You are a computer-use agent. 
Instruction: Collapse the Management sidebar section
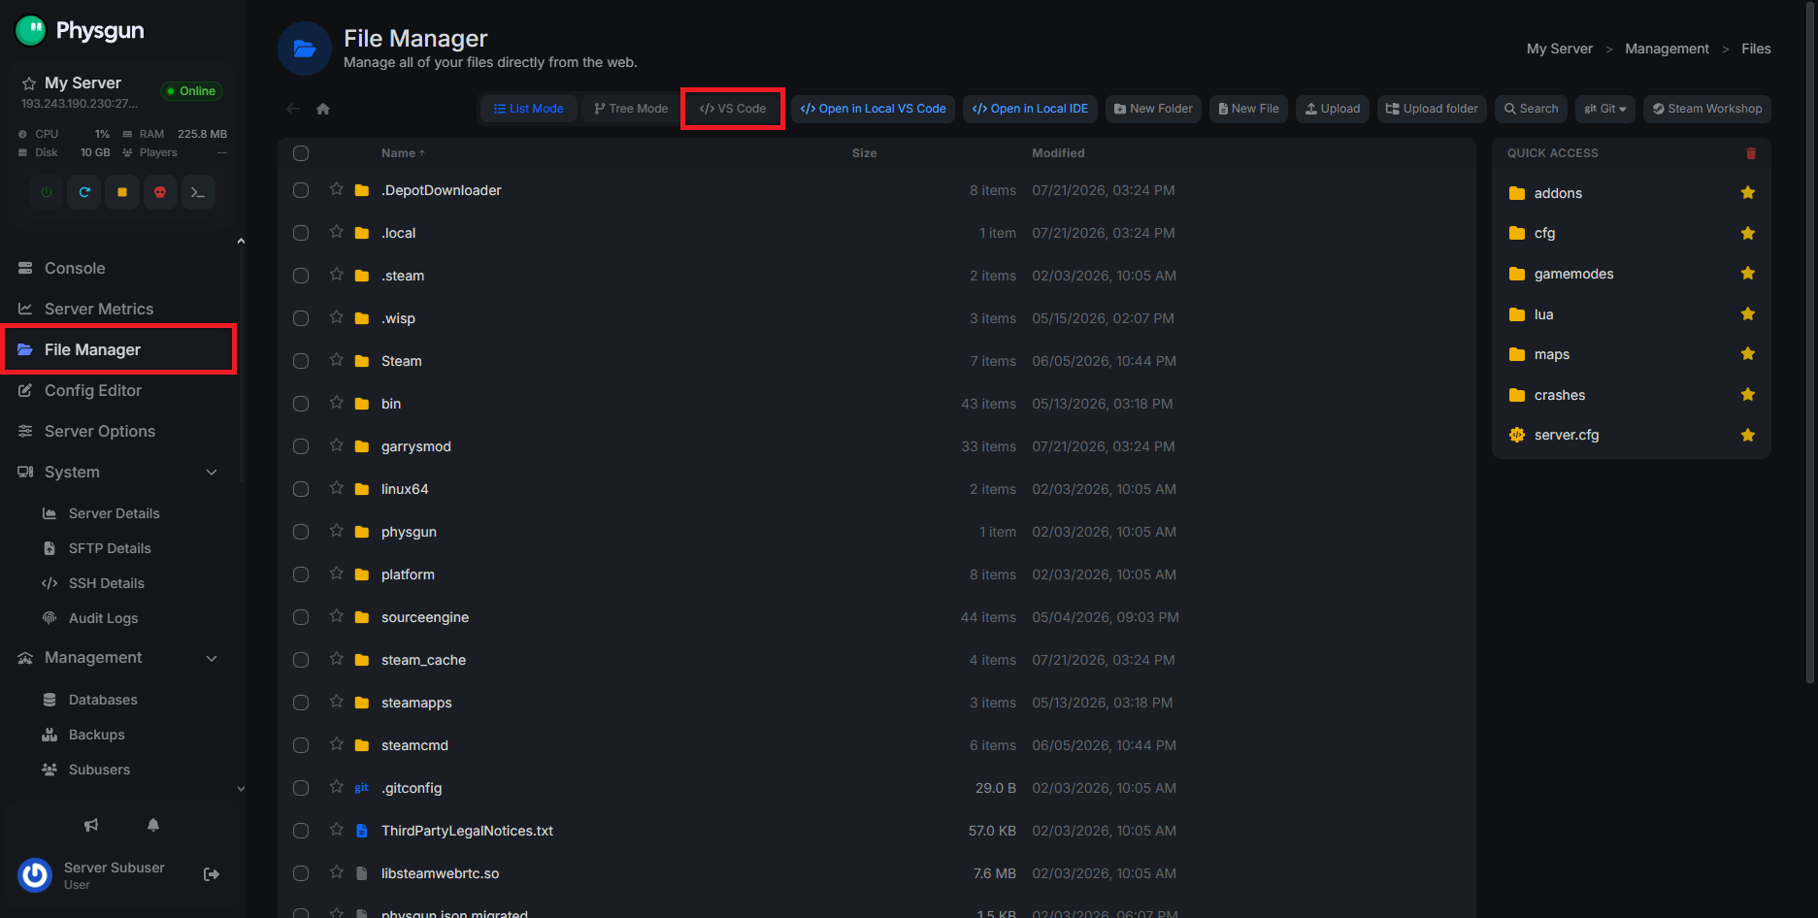212,658
